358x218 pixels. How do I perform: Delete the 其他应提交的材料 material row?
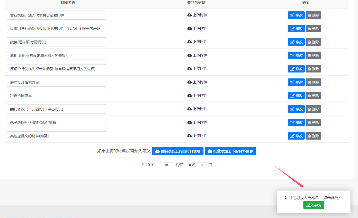[313, 136]
